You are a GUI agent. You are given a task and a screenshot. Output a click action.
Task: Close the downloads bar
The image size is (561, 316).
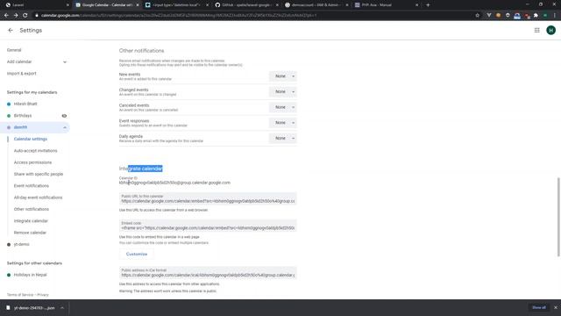pos(555,307)
